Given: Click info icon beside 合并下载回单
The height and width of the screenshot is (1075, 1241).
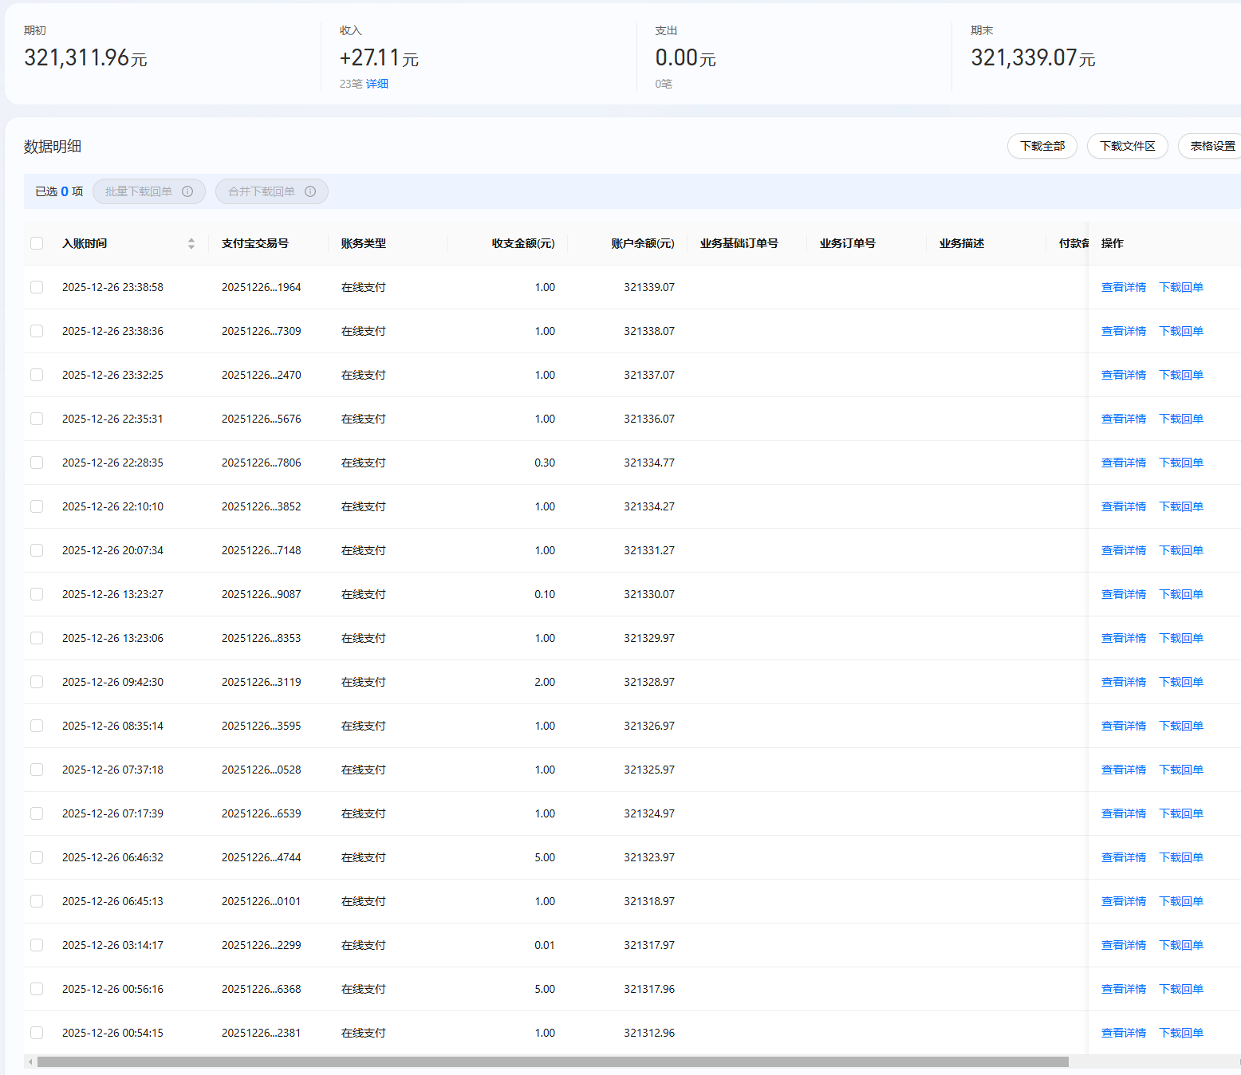Looking at the screenshot, I should [x=310, y=191].
